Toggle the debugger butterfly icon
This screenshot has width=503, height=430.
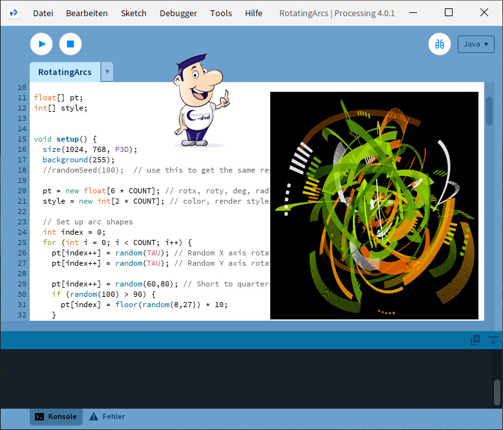pos(440,44)
